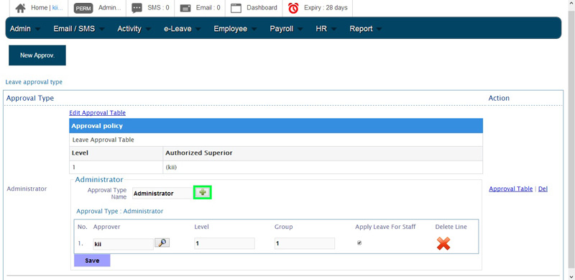Click the magnifier search icon beside kii approver

tap(162, 243)
